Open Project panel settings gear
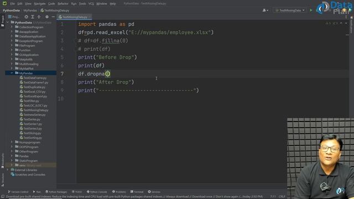The image size is (354, 199). [x=47, y=17]
